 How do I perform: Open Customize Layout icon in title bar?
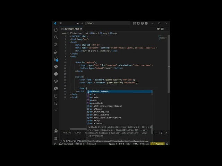134,23
